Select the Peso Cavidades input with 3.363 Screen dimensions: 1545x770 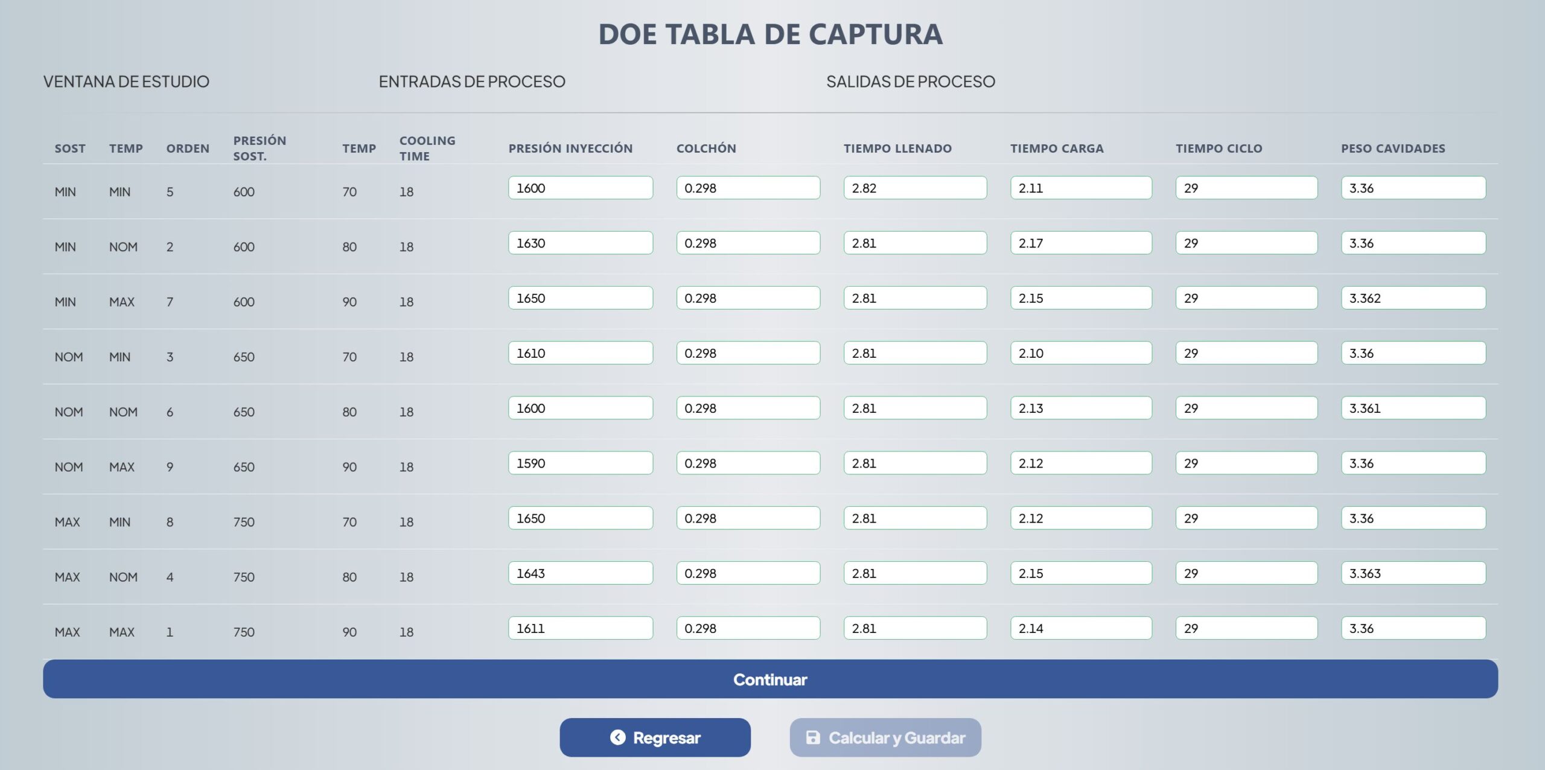click(1413, 573)
